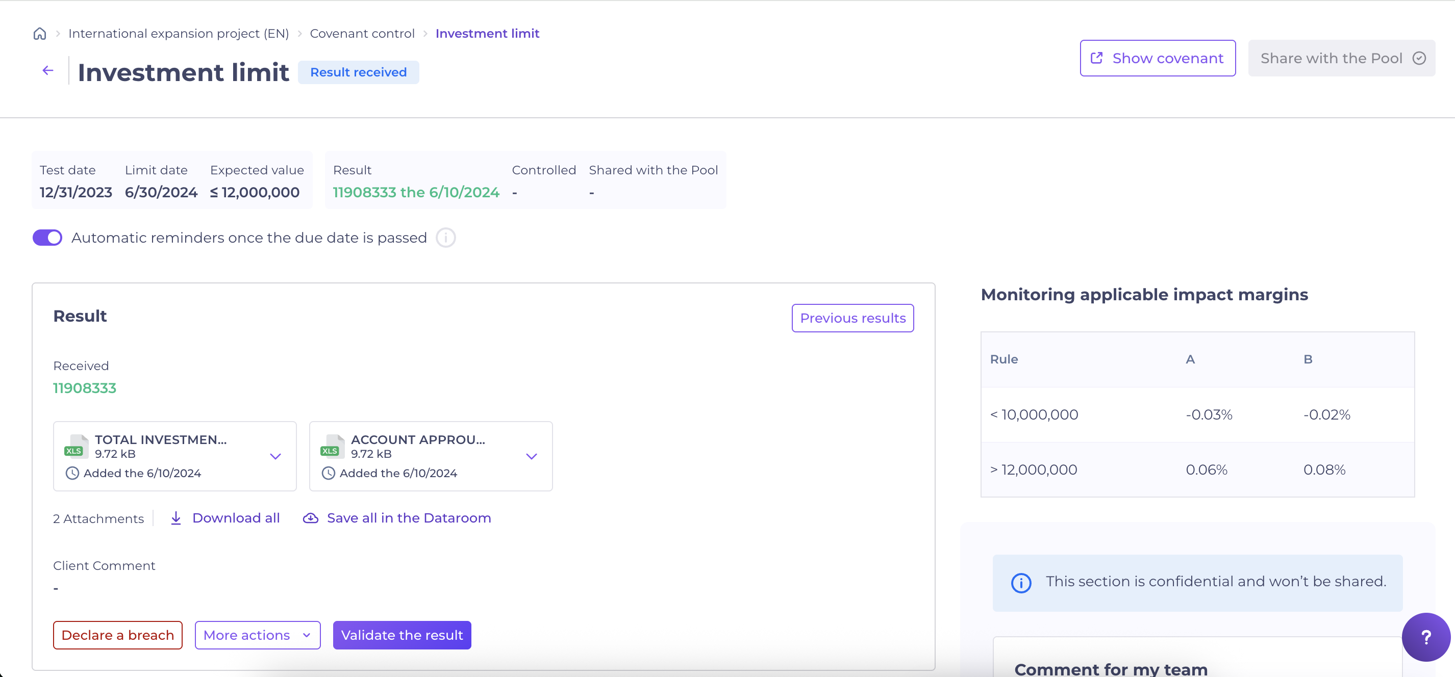Click Declare a breach button
The image size is (1455, 677).
117,635
